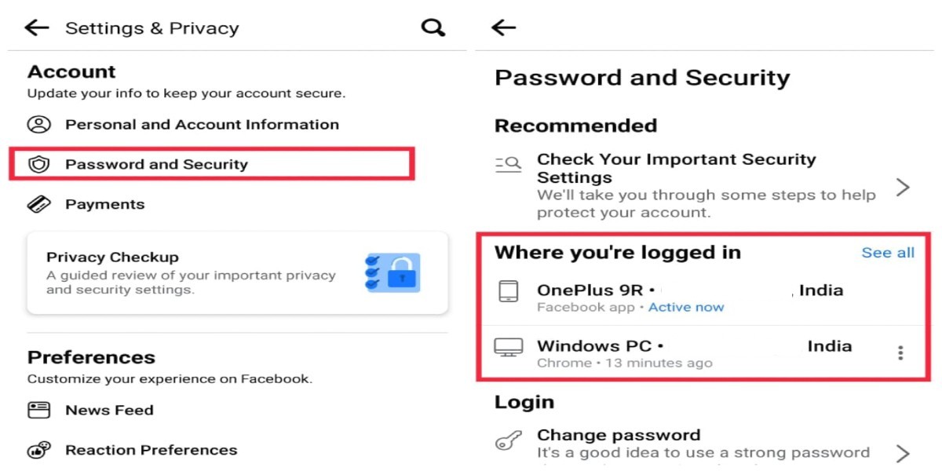The height and width of the screenshot is (471, 942).
Task: Select the Payments card icon
Action: click(38, 204)
